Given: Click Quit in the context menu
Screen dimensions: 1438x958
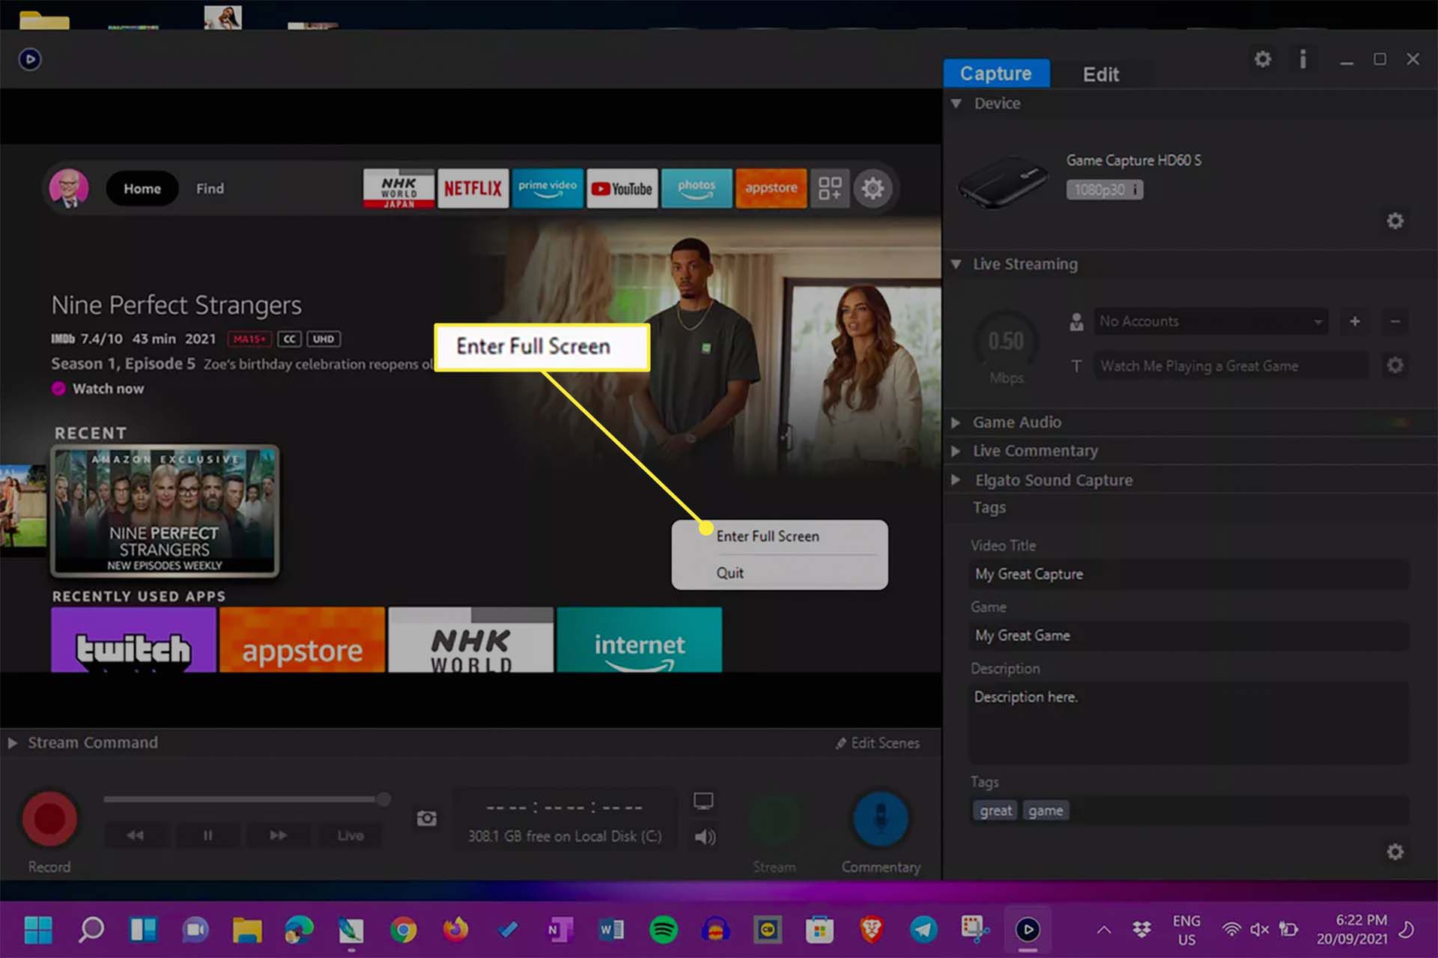Looking at the screenshot, I should [x=730, y=572].
